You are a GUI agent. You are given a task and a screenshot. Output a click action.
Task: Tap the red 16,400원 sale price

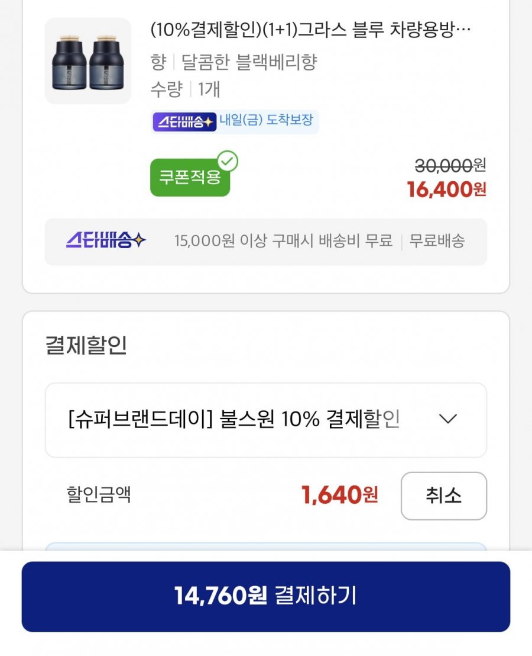(446, 189)
